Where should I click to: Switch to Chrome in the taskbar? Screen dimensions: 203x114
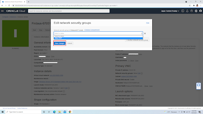70,112
